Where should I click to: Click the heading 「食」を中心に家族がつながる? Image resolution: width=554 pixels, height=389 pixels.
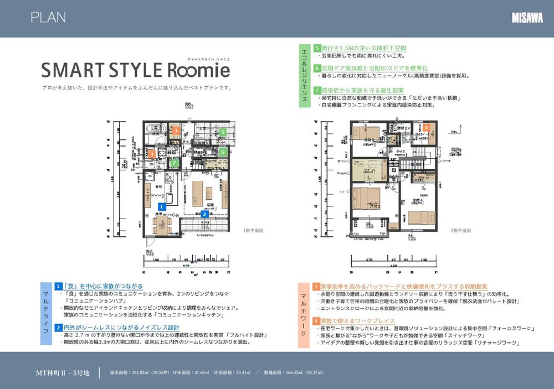103,286
